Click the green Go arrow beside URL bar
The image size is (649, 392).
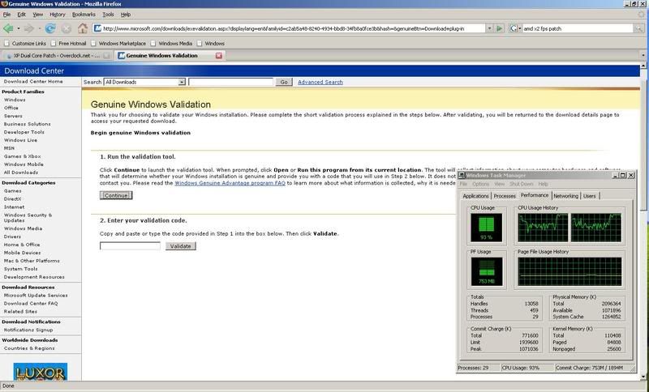[x=501, y=28]
